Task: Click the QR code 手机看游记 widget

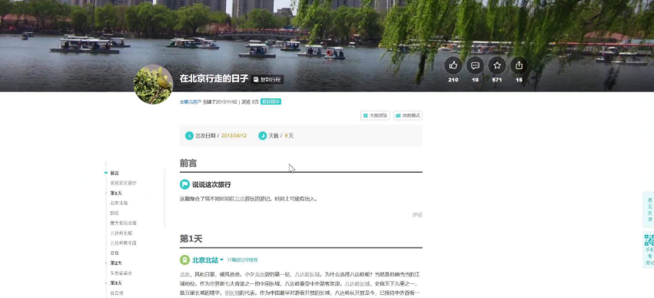Action: (649, 250)
